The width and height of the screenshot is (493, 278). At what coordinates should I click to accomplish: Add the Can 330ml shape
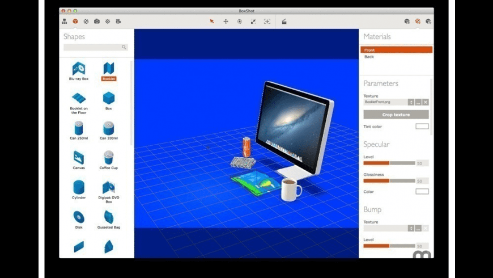pyautogui.click(x=109, y=130)
